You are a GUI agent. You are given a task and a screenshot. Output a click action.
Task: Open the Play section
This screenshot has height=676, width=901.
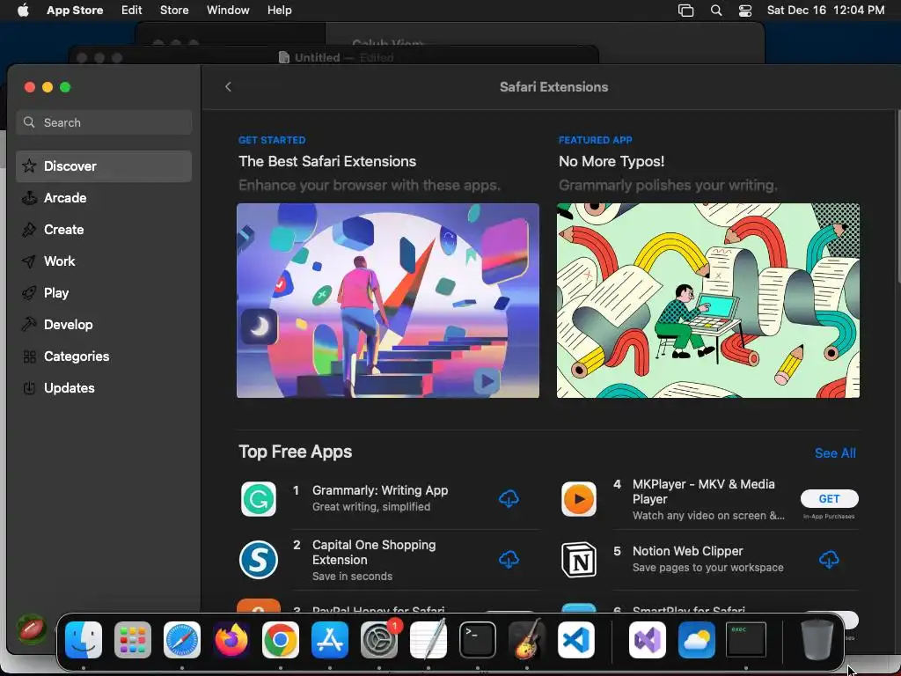point(104,292)
